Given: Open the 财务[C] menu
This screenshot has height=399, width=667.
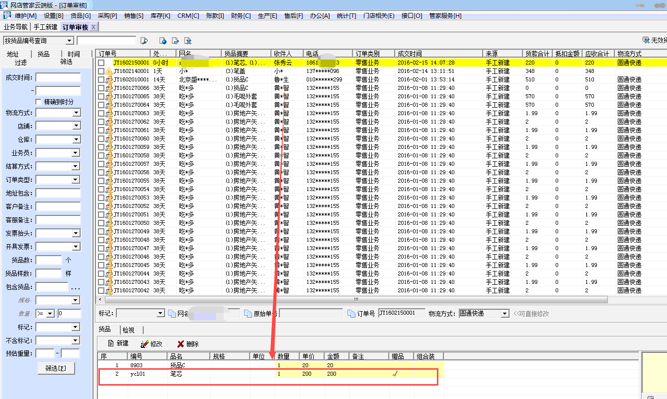Looking at the screenshot, I should [241, 16].
